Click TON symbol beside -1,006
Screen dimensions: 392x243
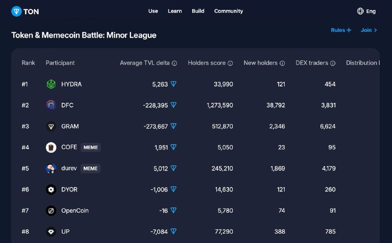click(x=173, y=189)
